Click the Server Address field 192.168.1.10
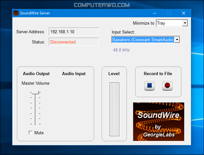 pos(74,32)
